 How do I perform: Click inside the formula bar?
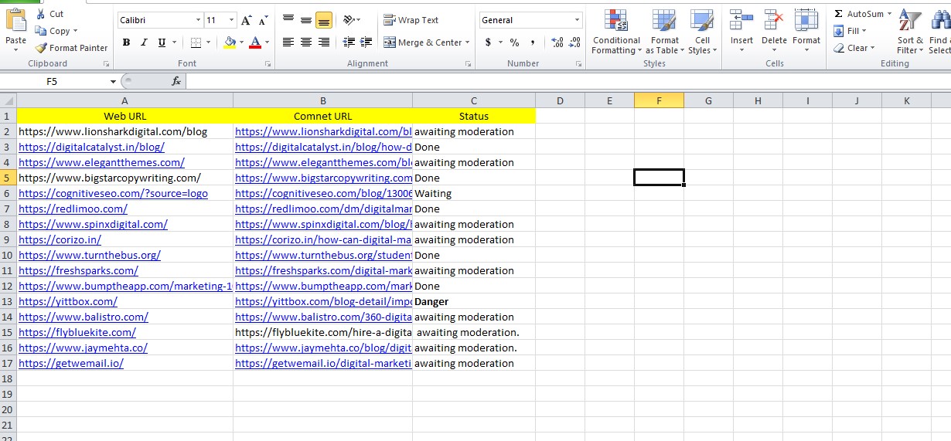[568, 81]
